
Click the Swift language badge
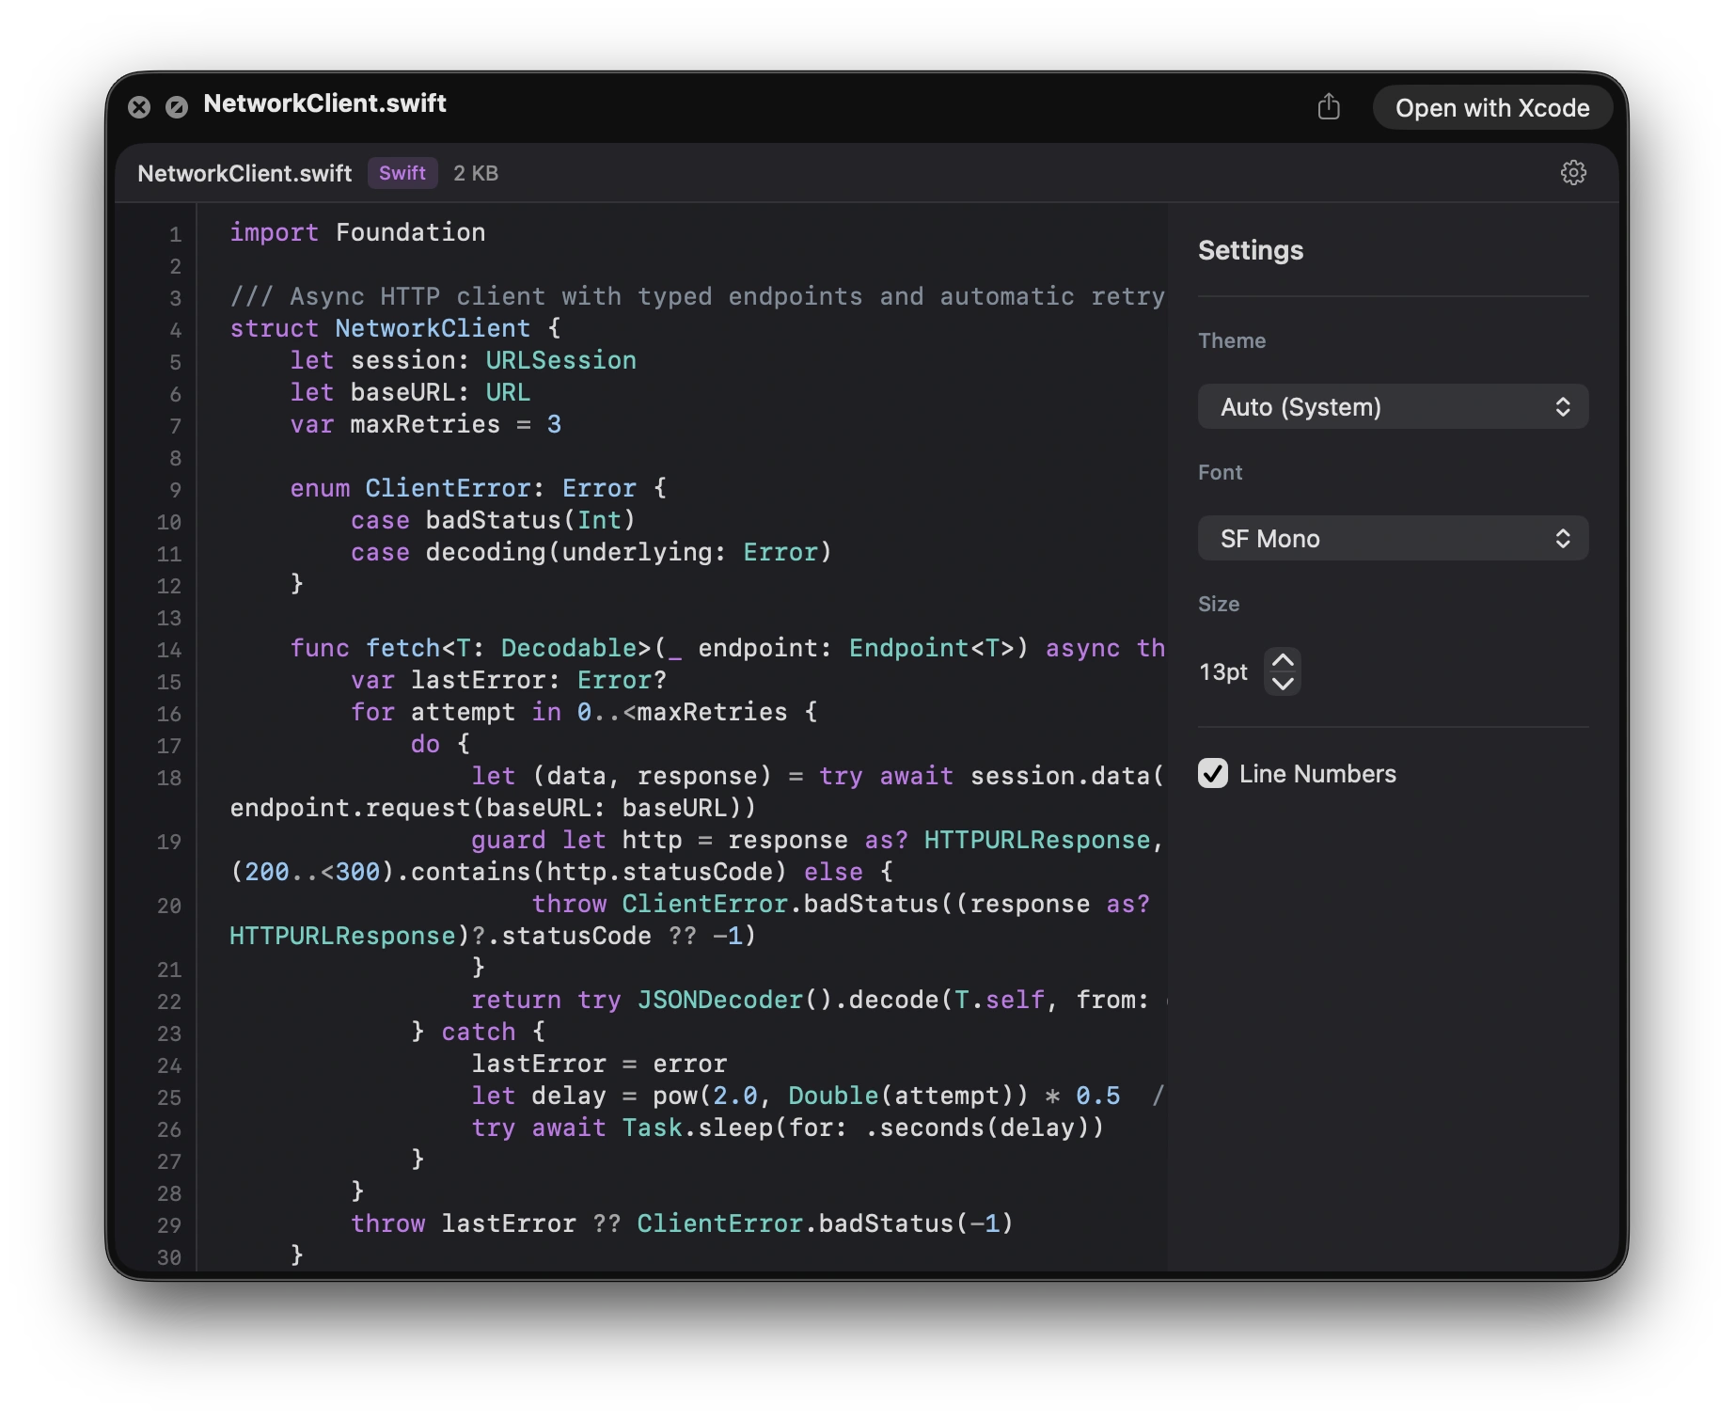402,173
